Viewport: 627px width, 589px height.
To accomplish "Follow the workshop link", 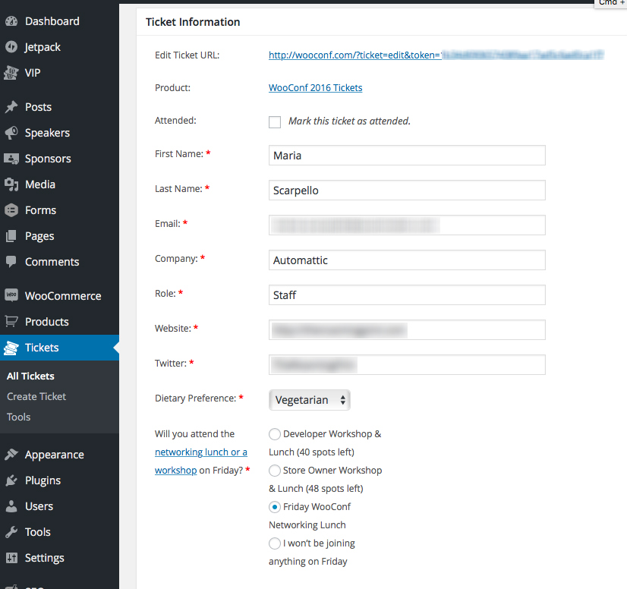I will (x=175, y=471).
